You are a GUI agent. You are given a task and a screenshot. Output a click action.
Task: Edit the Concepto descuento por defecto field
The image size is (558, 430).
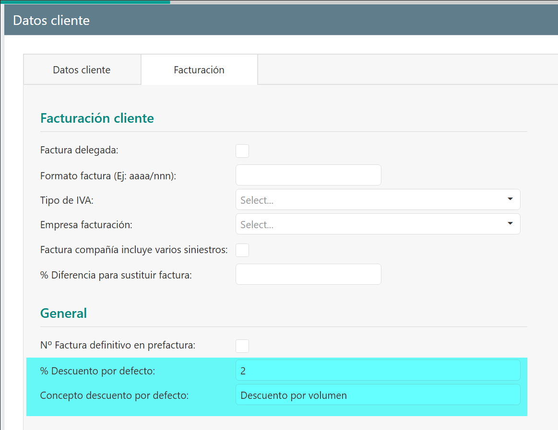tap(378, 395)
